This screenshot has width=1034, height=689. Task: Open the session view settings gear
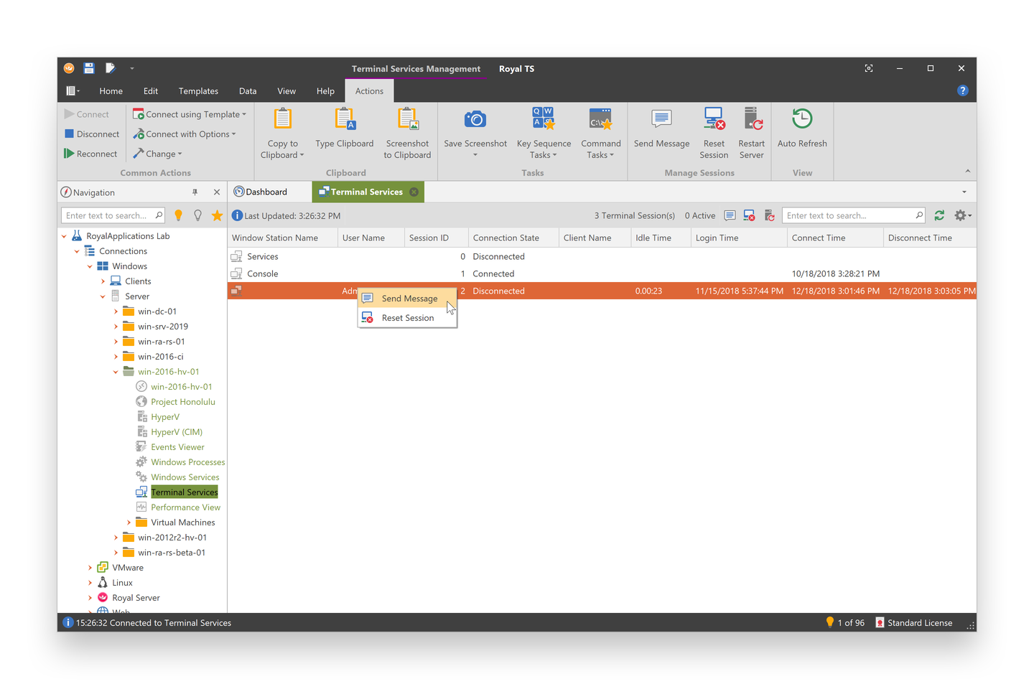pyautogui.click(x=960, y=215)
